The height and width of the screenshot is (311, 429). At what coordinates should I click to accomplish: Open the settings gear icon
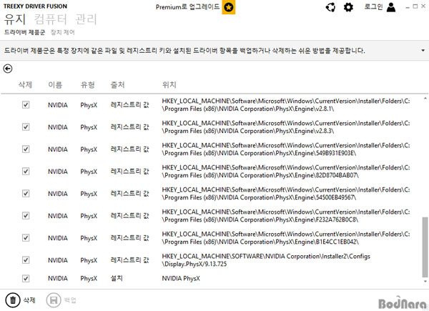[348, 7]
